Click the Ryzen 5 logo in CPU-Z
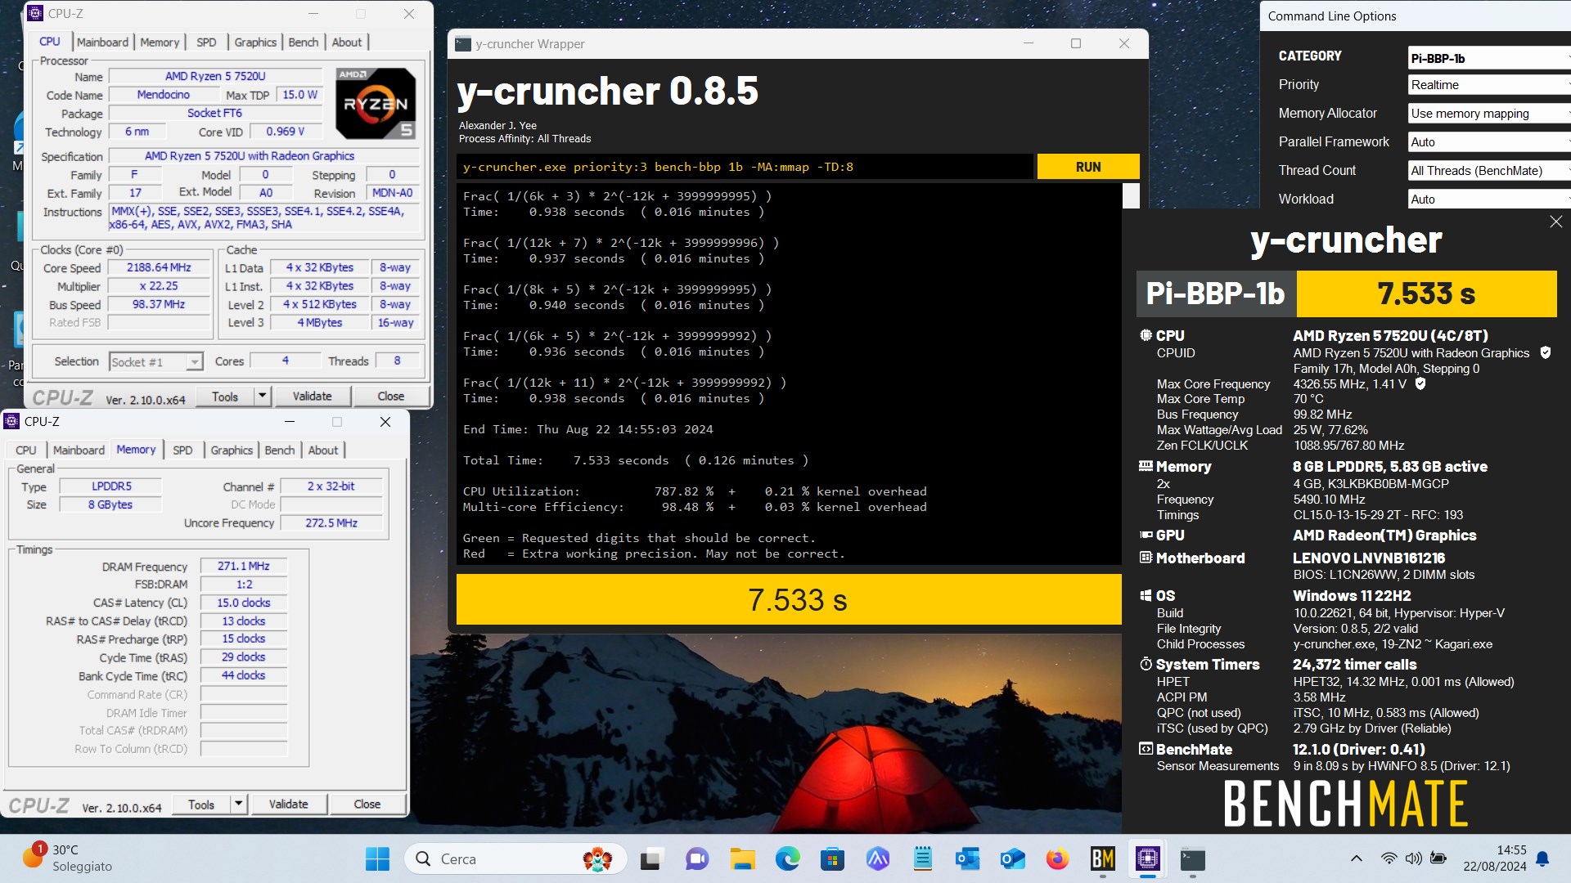The image size is (1571, 883). (x=376, y=103)
